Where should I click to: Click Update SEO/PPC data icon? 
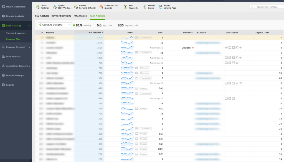[55, 7]
